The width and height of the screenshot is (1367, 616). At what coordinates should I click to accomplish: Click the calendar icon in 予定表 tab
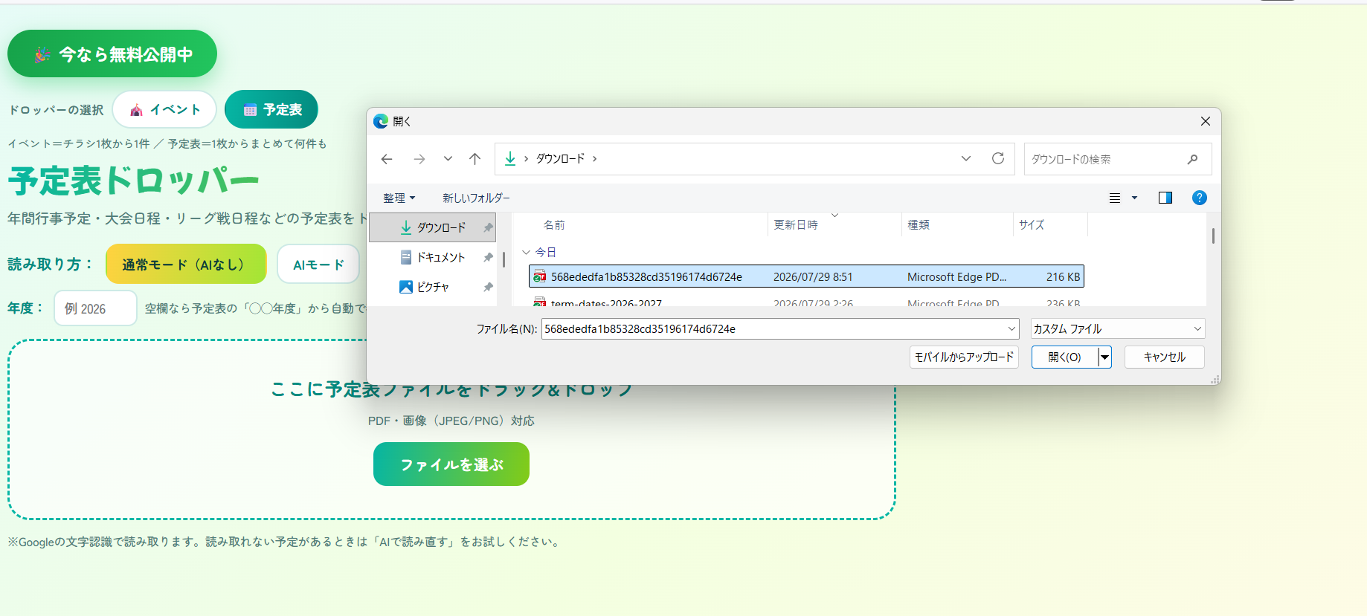click(250, 110)
